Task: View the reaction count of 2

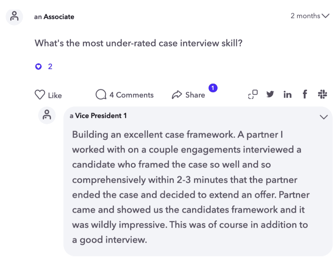Action: click(50, 67)
